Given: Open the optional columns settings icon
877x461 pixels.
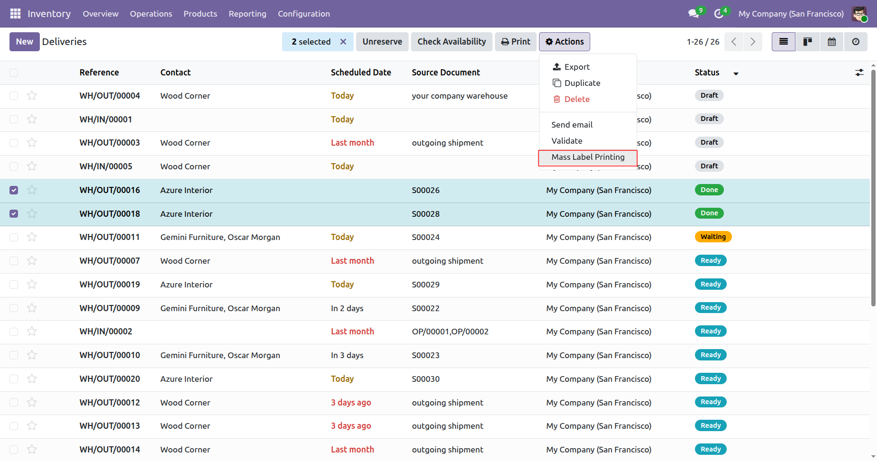Looking at the screenshot, I should tap(859, 73).
